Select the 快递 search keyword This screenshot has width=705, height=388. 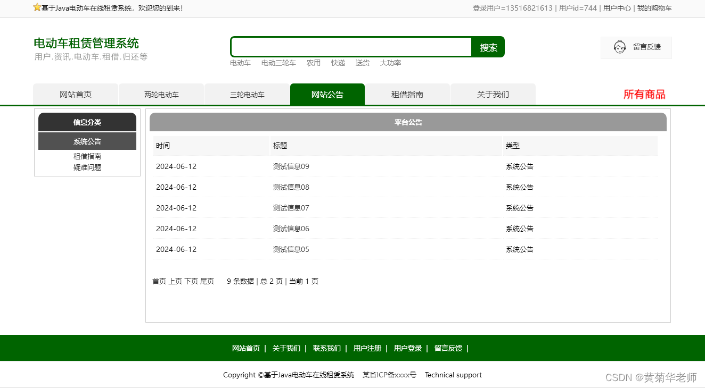click(338, 63)
